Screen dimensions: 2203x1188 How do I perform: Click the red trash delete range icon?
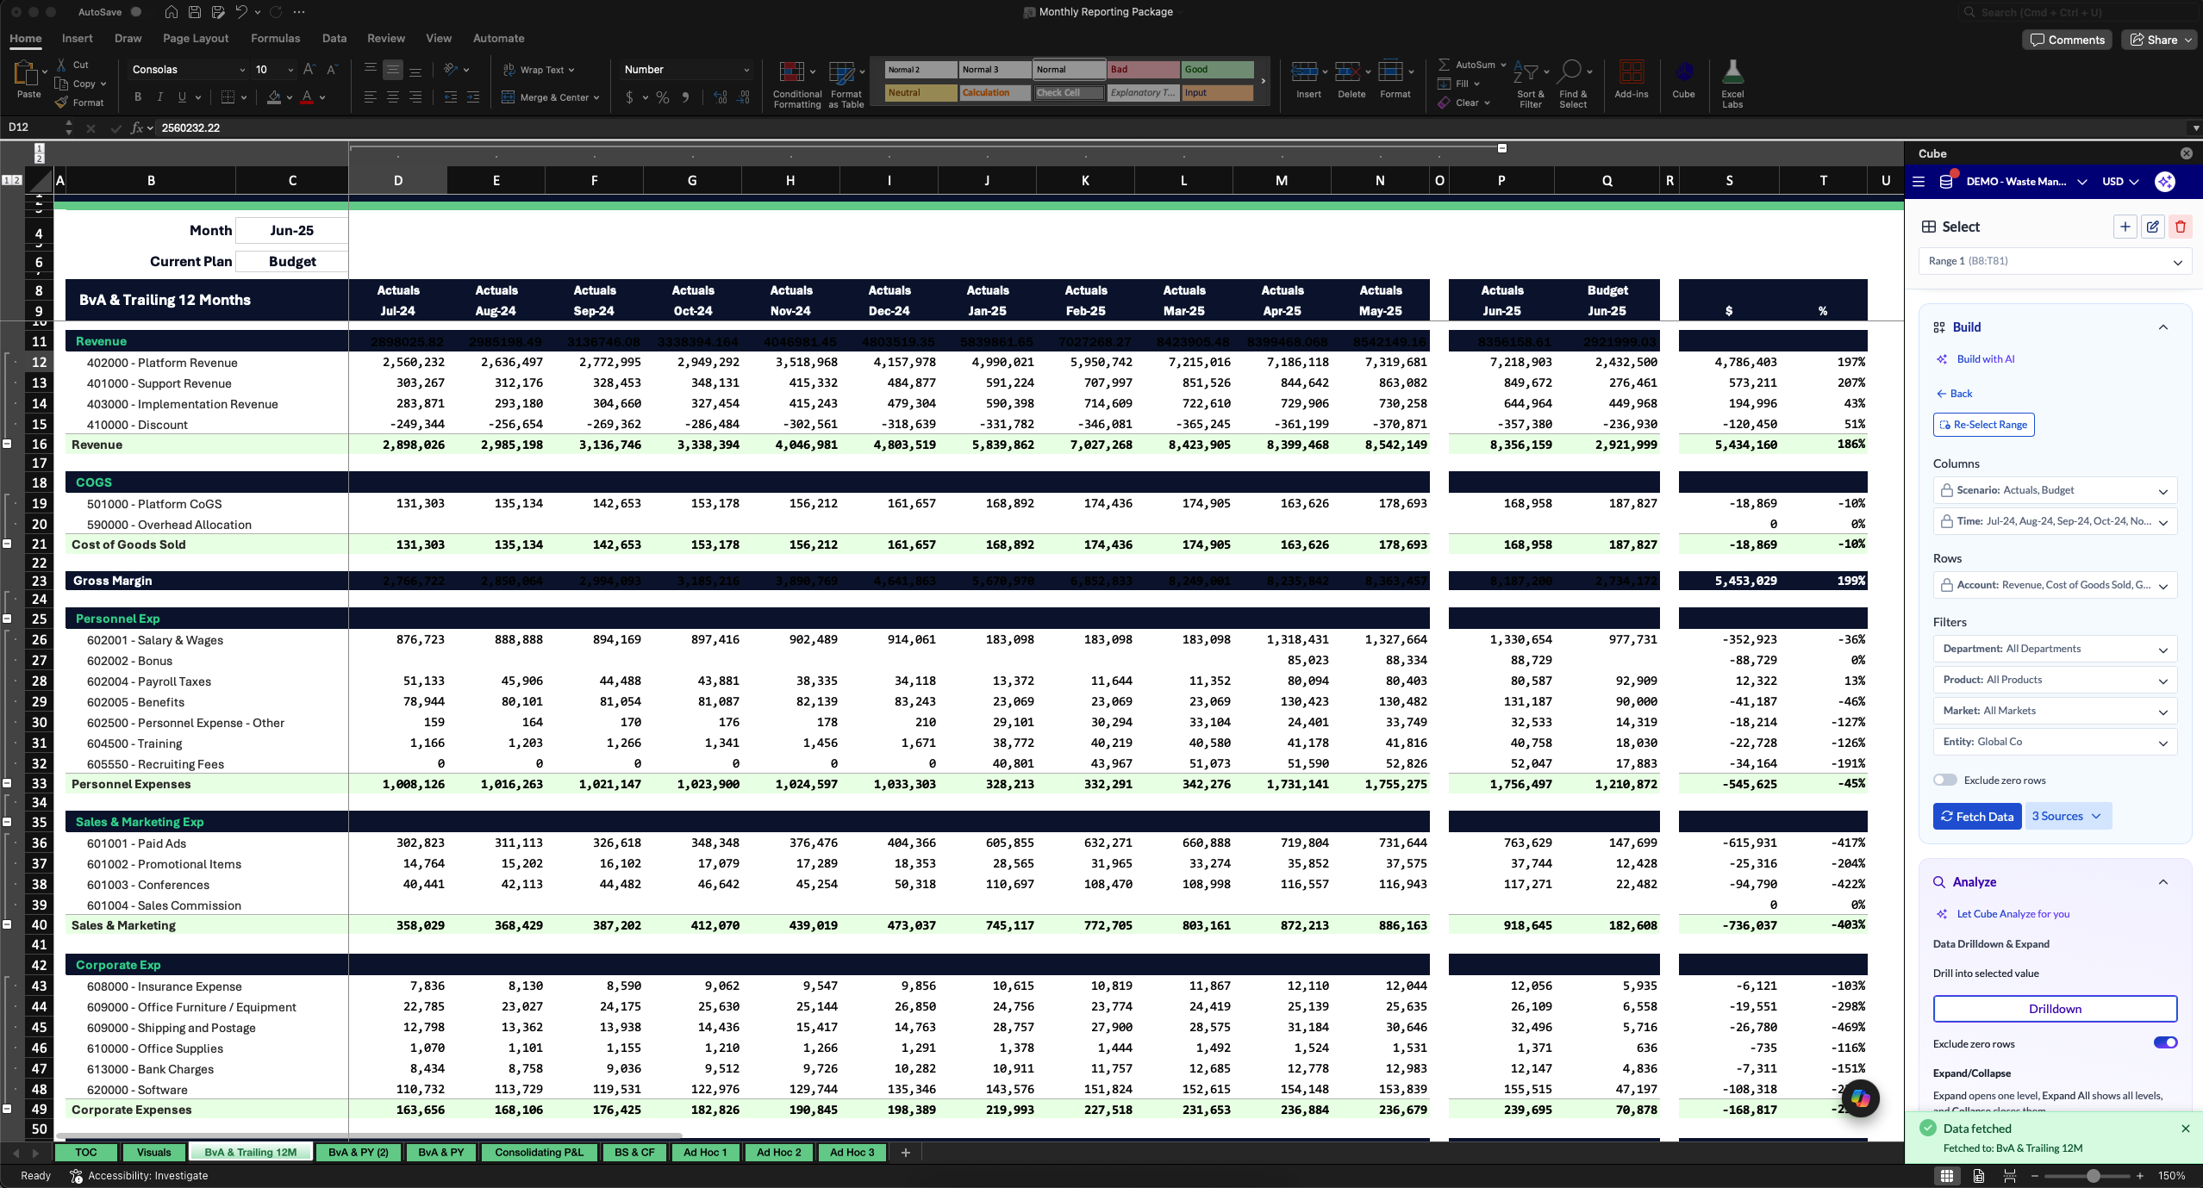coord(2181,227)
